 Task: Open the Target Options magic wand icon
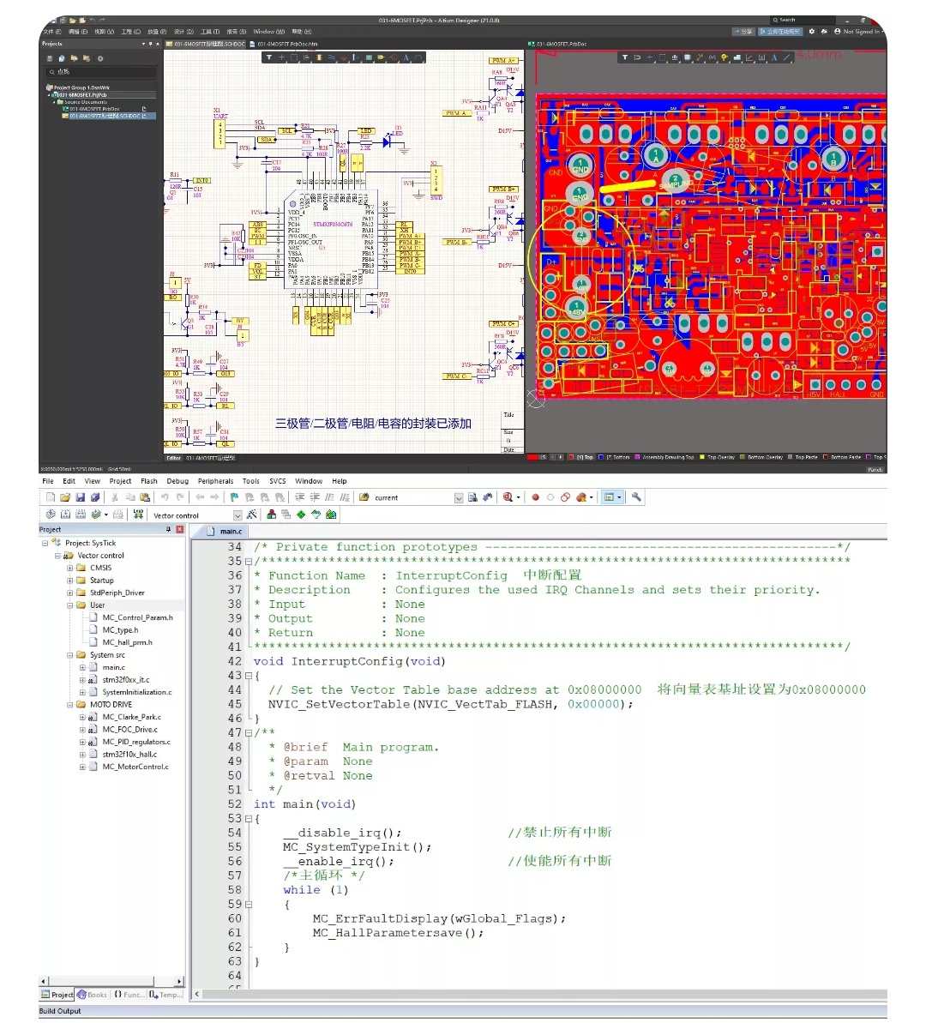pos(251,515)
